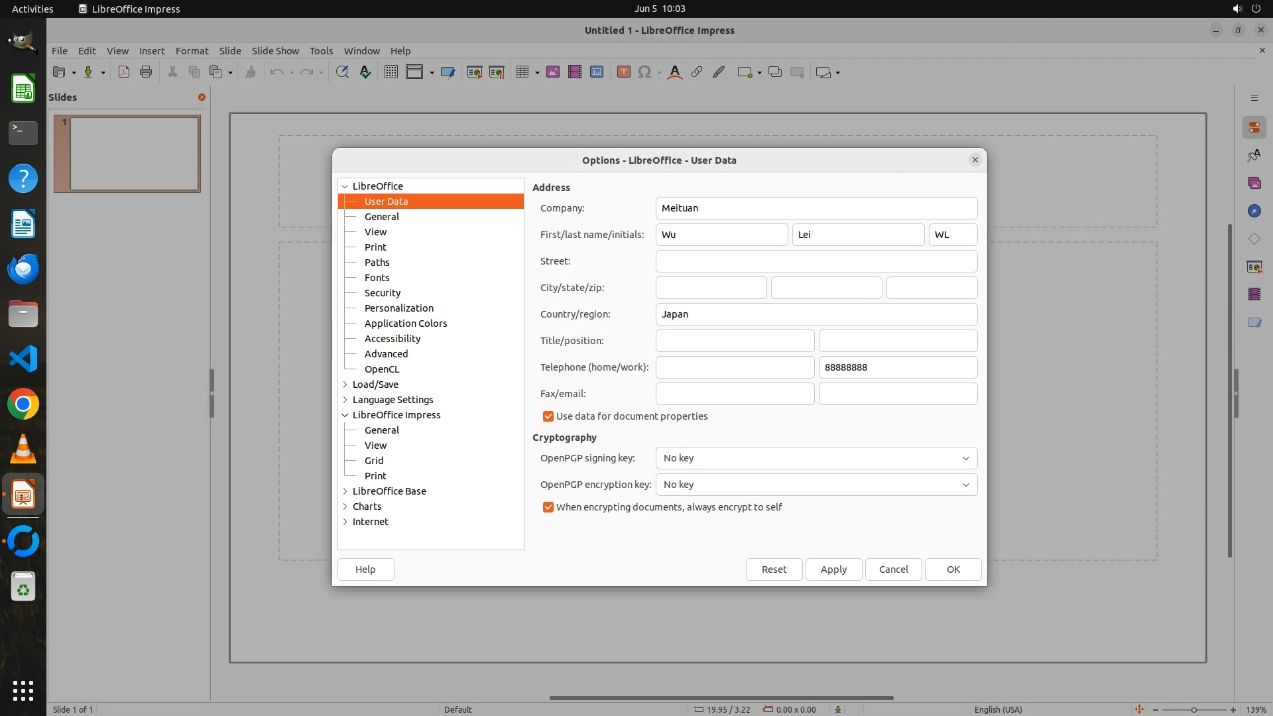Open the Slide Show menu
This screenshot has height=716, width=1273.
click(275, 51)
